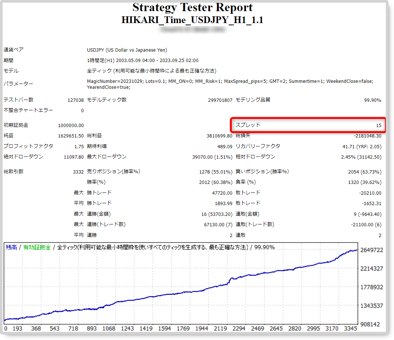This screenshot has height=340, width=394.
Task: Click the 純益 value 1629651.50
Action: (x=71, y=136)
